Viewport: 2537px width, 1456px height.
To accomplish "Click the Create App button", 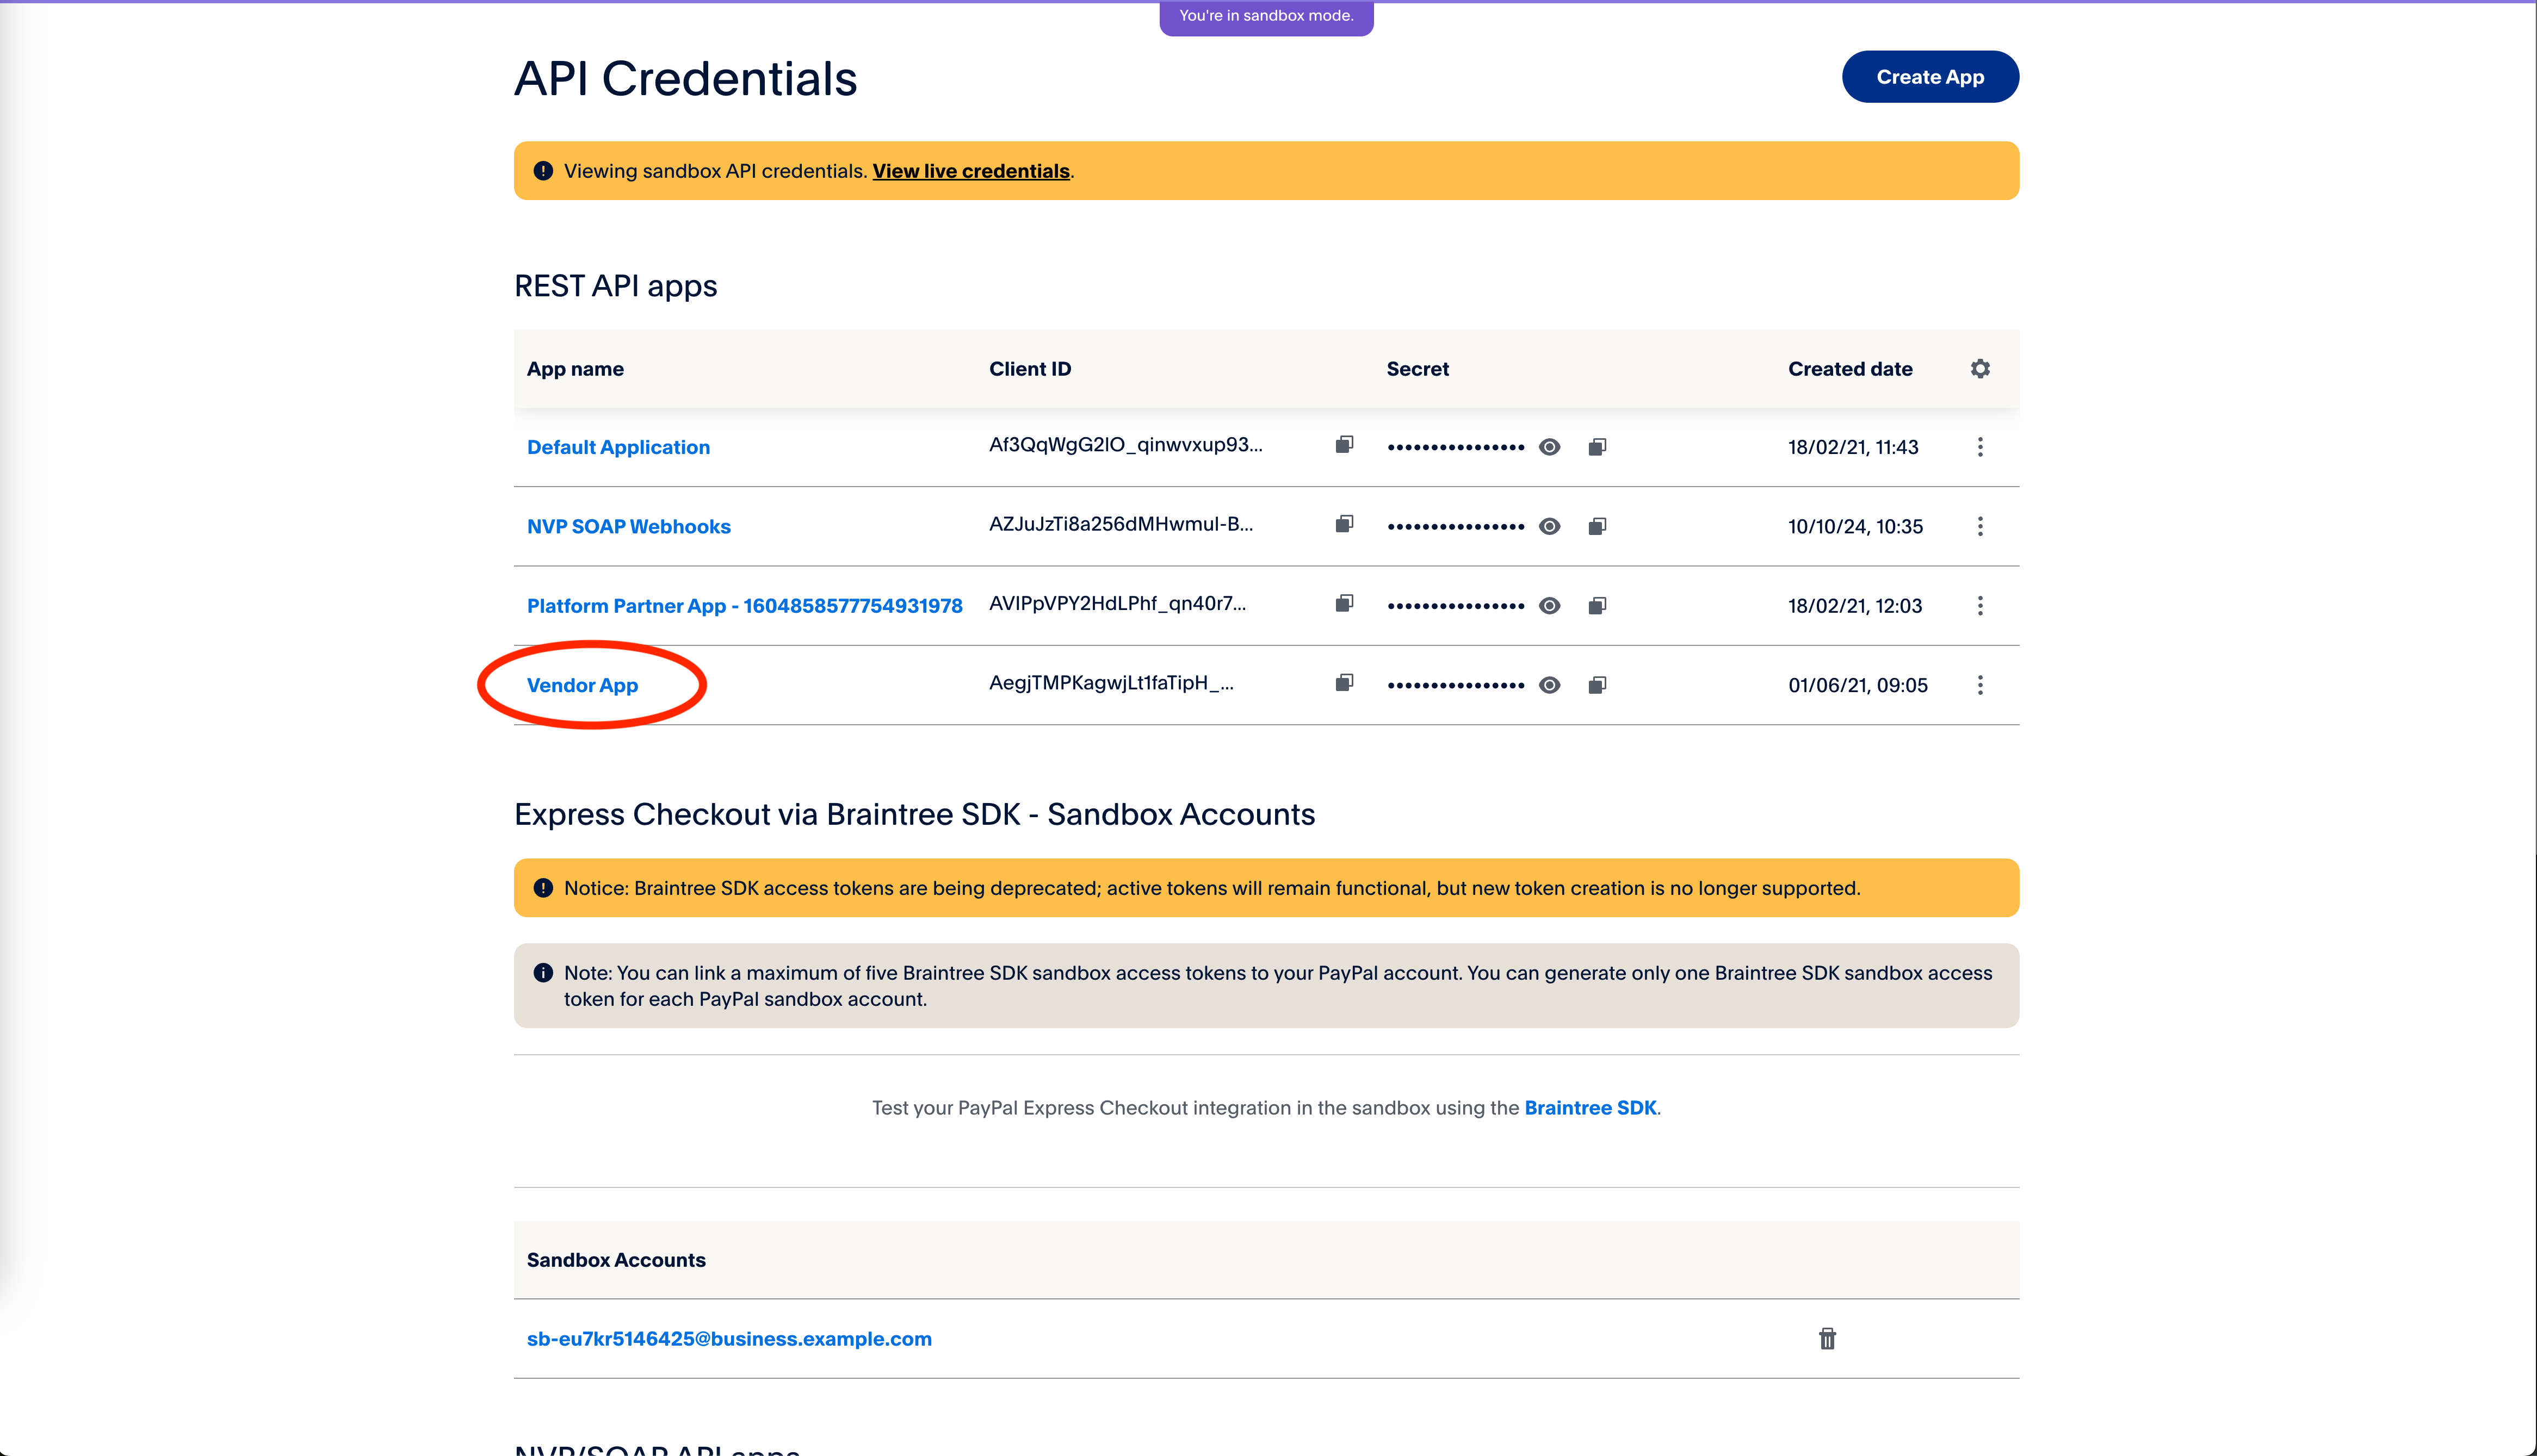I will (x=1930, y=77).
